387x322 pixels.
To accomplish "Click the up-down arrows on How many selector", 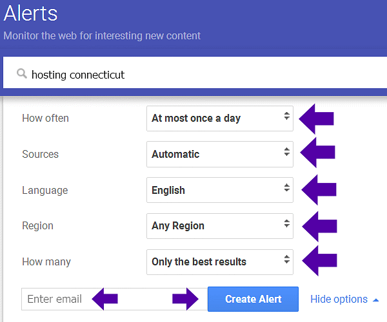I will (286, 261).
